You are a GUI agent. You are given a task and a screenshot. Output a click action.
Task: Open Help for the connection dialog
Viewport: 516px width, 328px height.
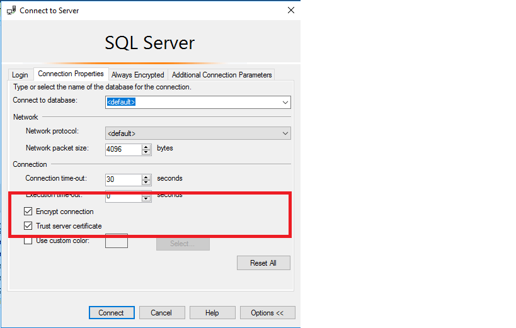click(212, 312)
